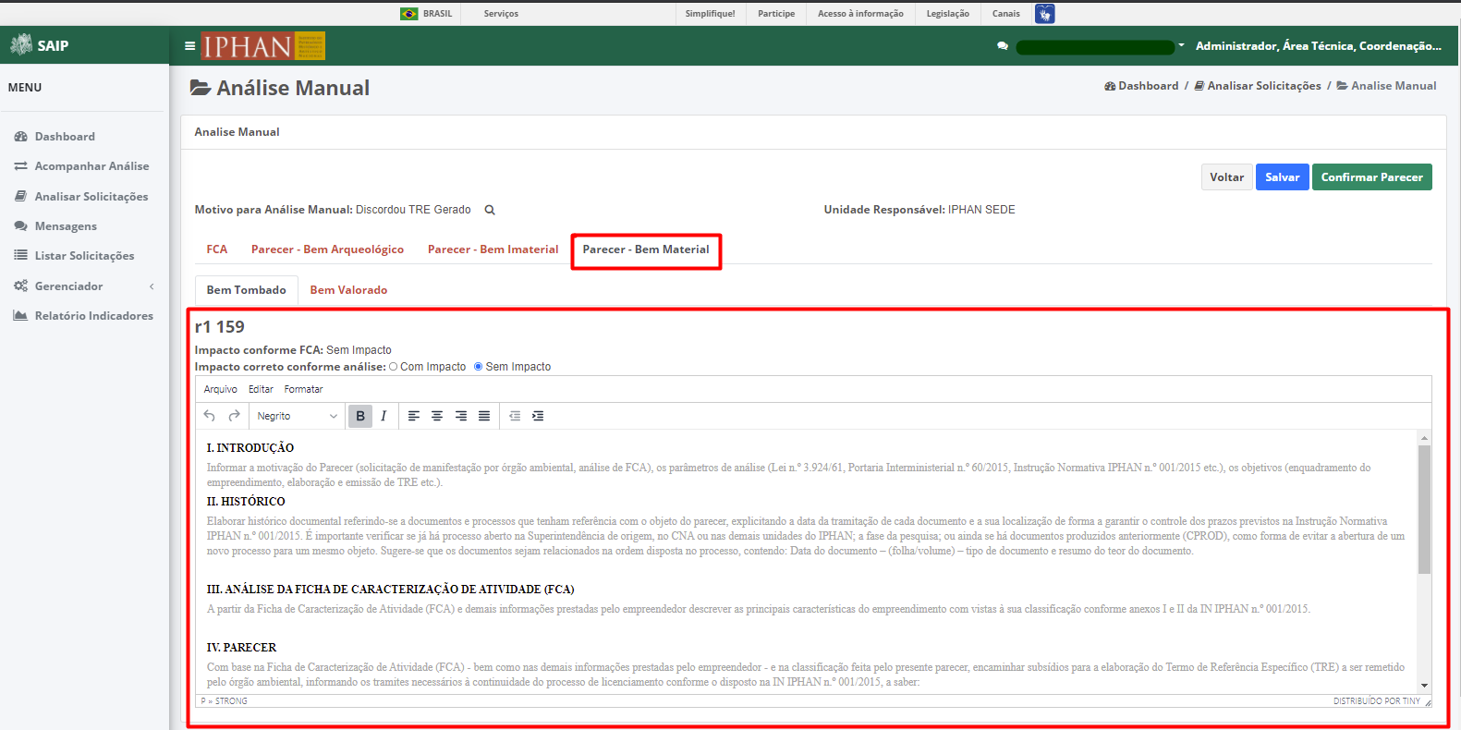Click Serviços in the government top bar
Viewport: 1461px width, 730px height.
pos(501,14)
